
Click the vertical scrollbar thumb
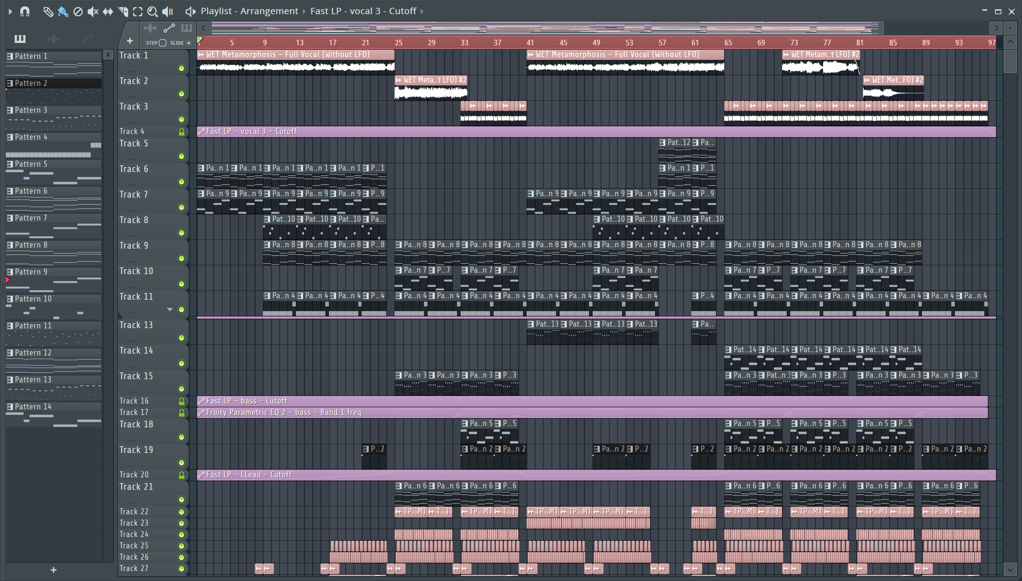coord(1010,61)
